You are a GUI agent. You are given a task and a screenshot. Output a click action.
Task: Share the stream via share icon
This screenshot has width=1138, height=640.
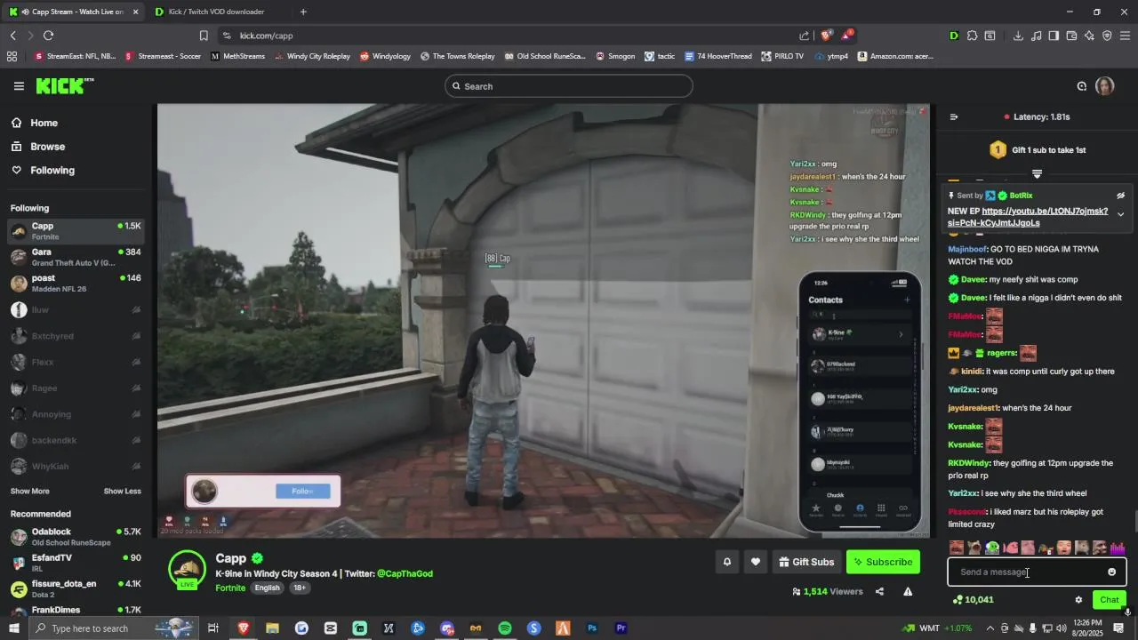coord(879,592)
